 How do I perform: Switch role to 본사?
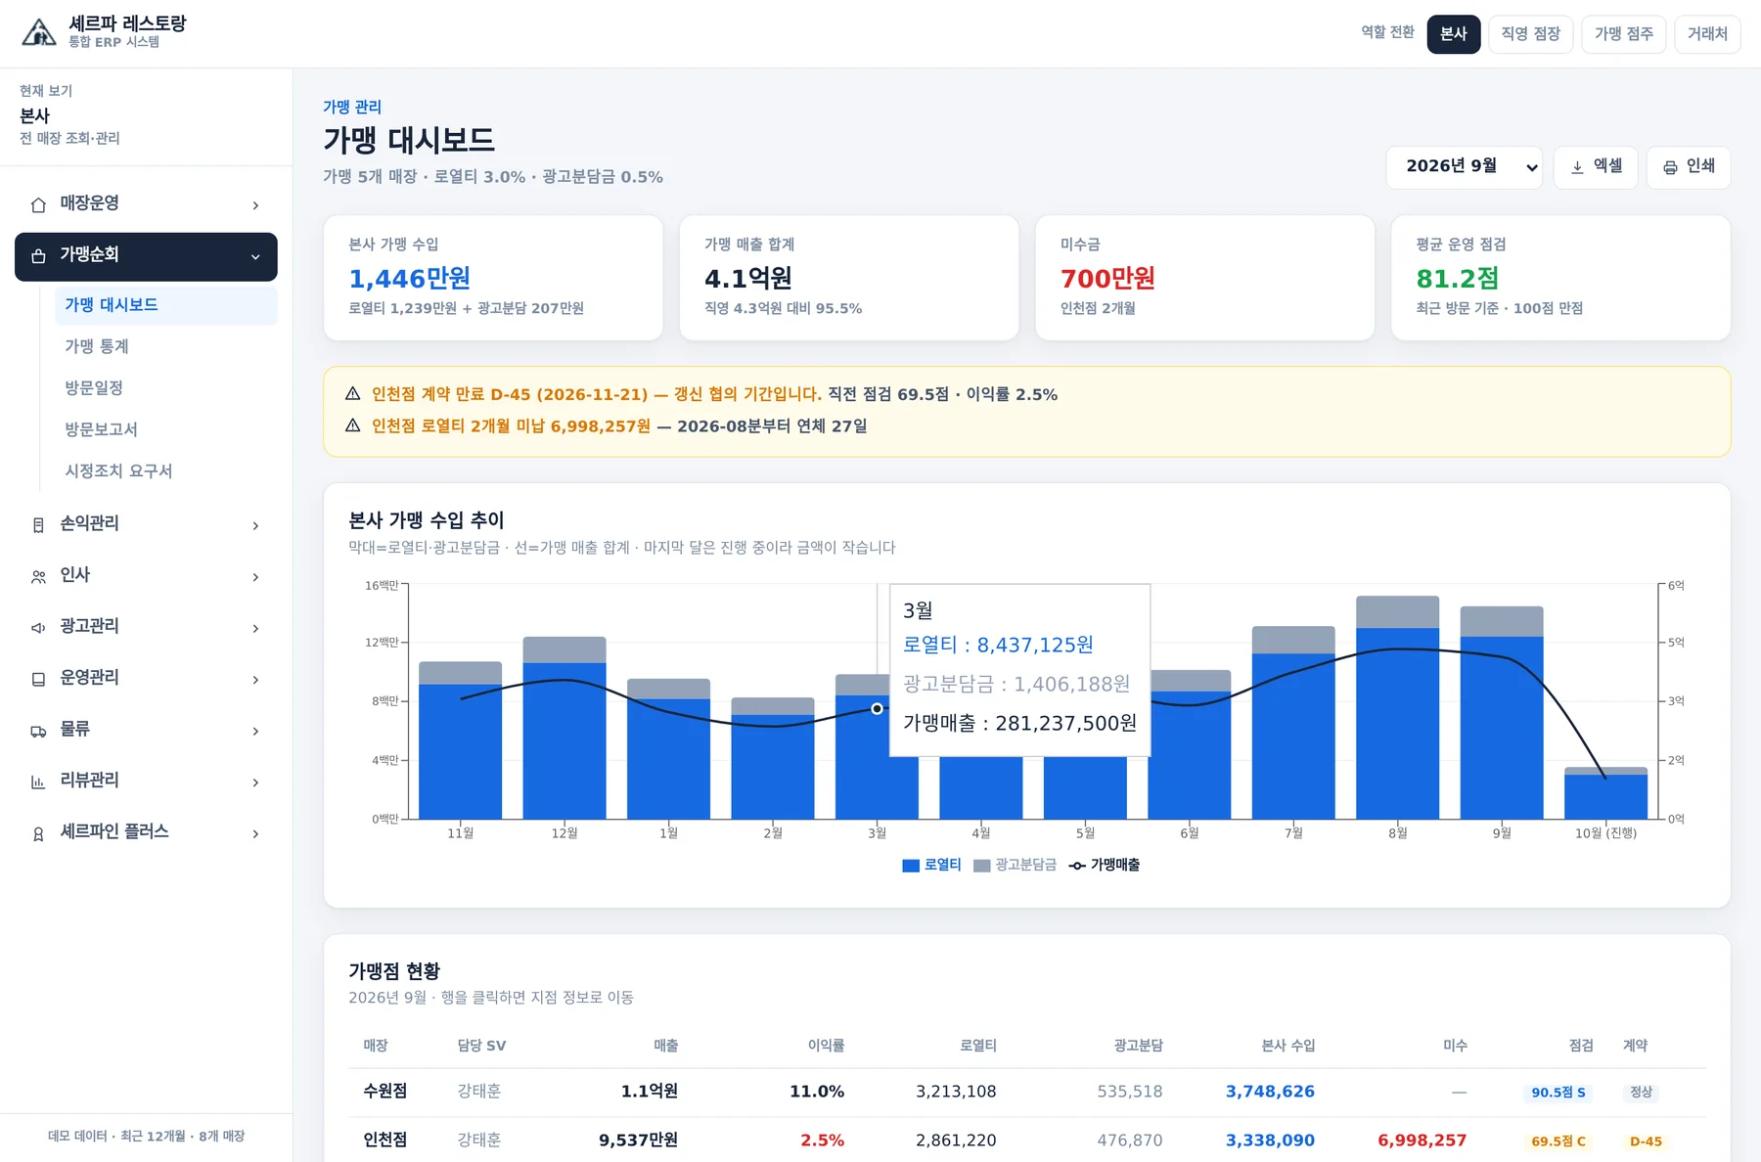pyautogui.click(x=1453, y=34)
